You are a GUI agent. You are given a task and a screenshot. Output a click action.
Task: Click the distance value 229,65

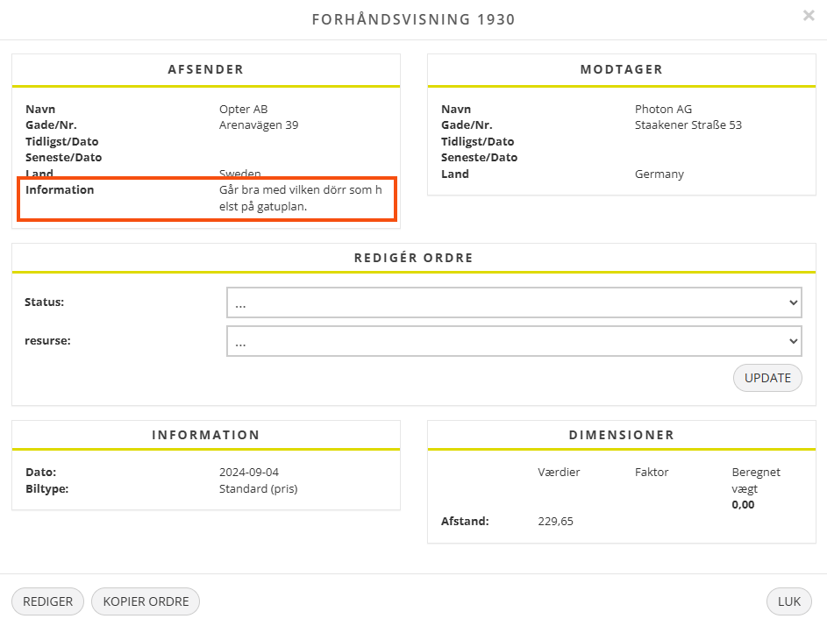pos(555,522)
